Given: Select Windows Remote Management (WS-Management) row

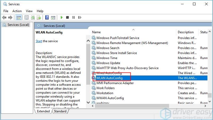Looking at the screenshot, I should coord(132,43).
